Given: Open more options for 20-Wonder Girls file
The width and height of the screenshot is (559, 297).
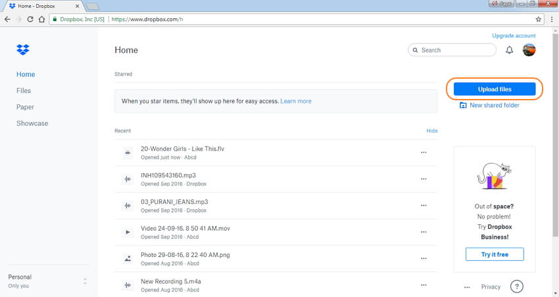Looking at the screenshot, I should pyautogui.click(x=424, y=152).
